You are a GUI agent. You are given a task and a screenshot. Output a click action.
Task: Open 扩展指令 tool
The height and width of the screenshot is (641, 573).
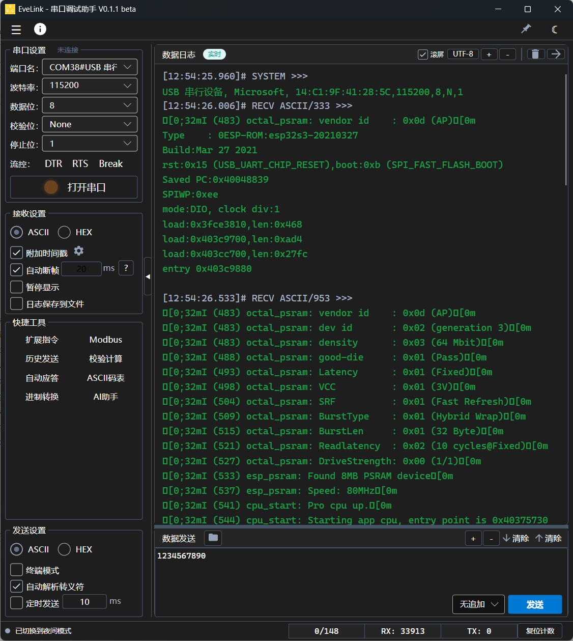point(42,340)
